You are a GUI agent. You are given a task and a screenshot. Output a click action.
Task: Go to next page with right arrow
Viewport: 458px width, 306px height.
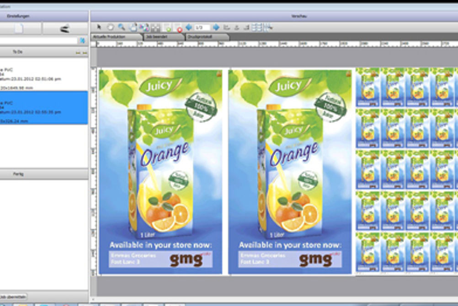click(216, 27)
